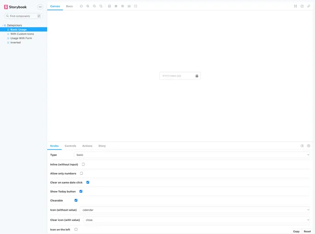Image resolution: width=315 pixels, height=234 pixels.
Task: Click the Reset knobs button
Action: (307, 231)
